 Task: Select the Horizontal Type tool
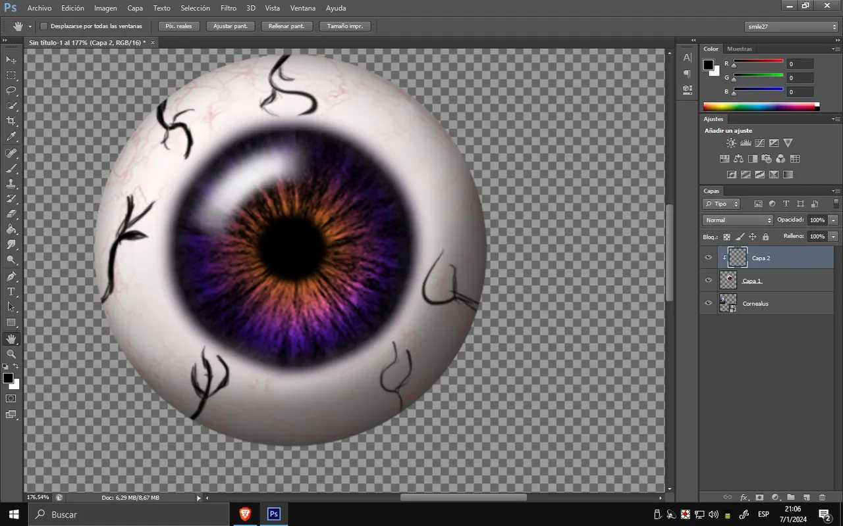[x=11, y=291]
